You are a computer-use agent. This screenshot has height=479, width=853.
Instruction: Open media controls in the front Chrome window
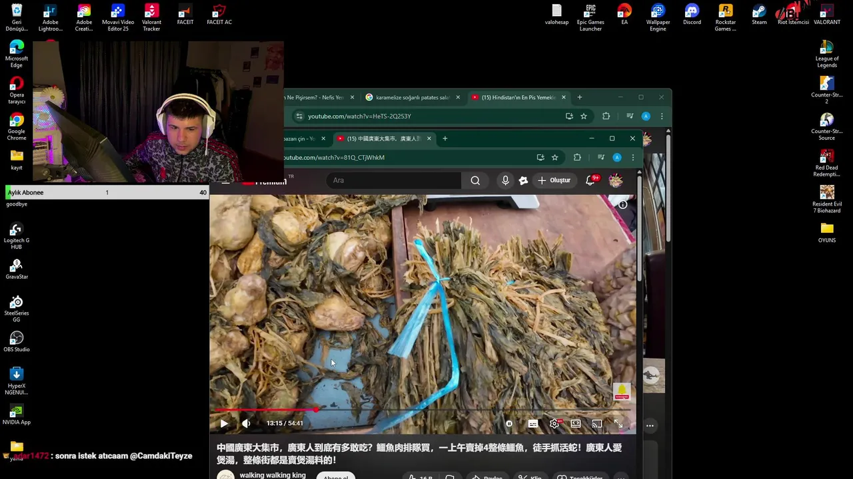(601, 158)
